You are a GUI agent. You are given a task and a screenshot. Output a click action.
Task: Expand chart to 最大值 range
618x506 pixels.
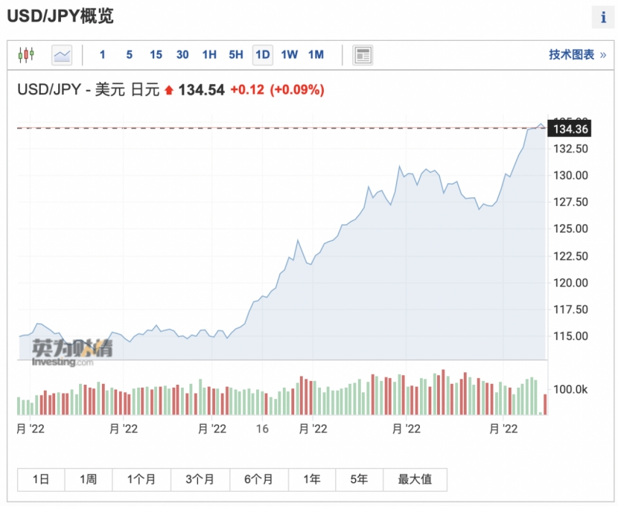click(x=415, y=479)
